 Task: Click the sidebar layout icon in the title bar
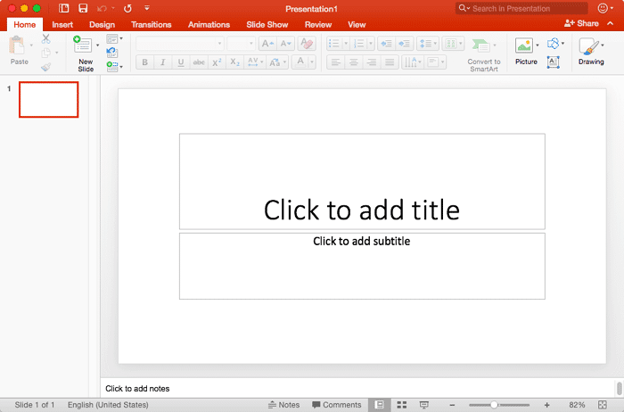pos(63,8)
